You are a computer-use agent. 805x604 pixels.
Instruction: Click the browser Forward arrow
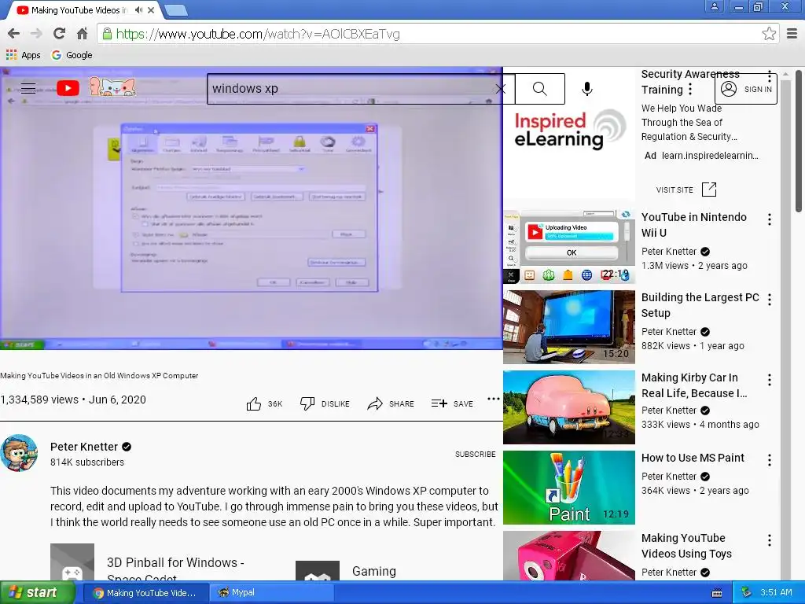(36, 34)
